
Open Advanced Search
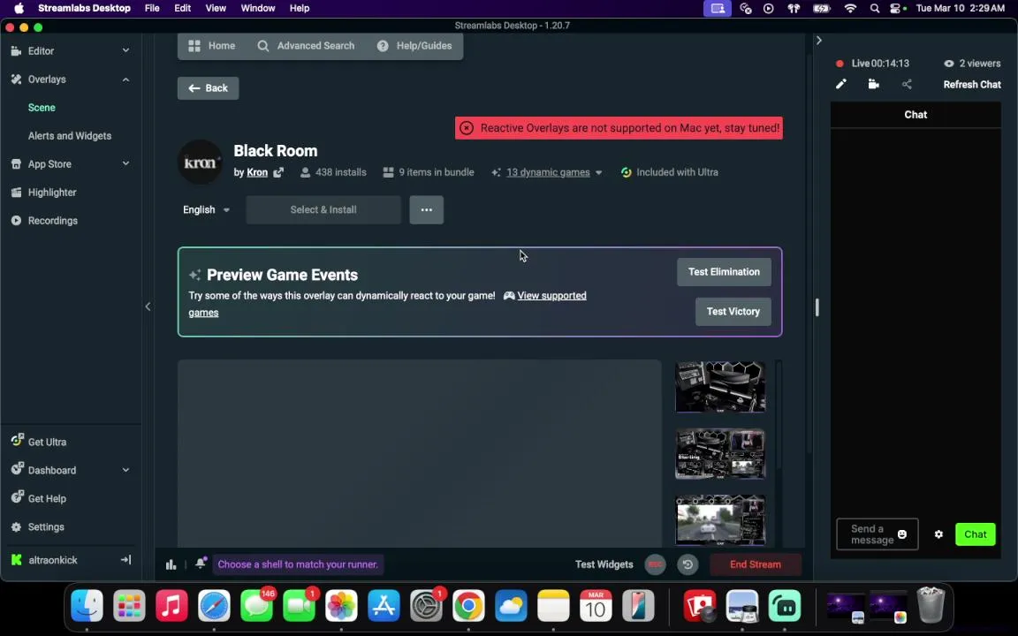(x=306, y=45)
